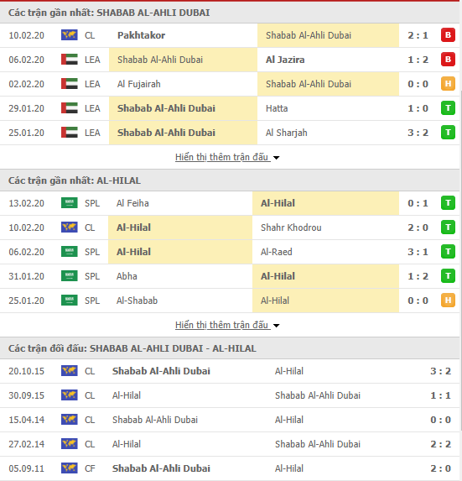Screen dimensions: 462x481
Task: Click AFC flag icon in 20.10.15 match row
Action: [x=70, y=370]
